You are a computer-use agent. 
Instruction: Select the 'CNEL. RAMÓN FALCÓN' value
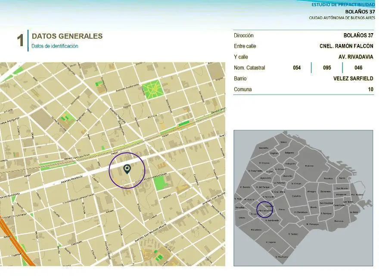click(346, 46)
